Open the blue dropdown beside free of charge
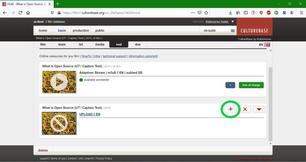306x162 pixels. [x=230, y=85]
